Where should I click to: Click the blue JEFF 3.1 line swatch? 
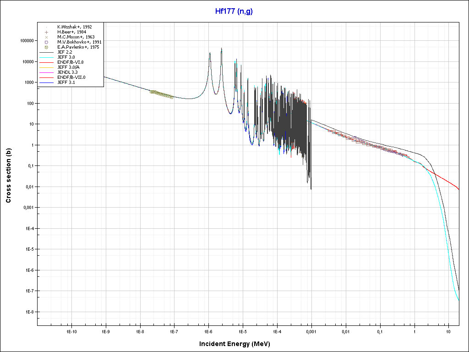coord(47,82)
